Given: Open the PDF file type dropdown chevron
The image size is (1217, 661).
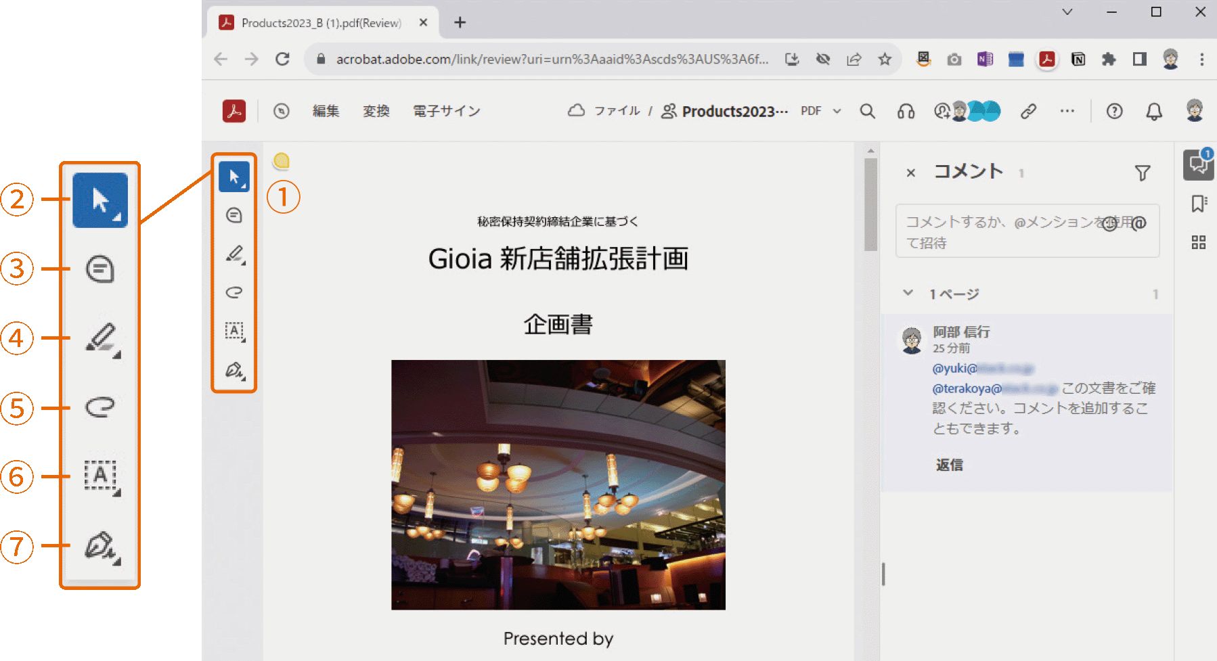Looking at the screenshot, I should 837,111.
